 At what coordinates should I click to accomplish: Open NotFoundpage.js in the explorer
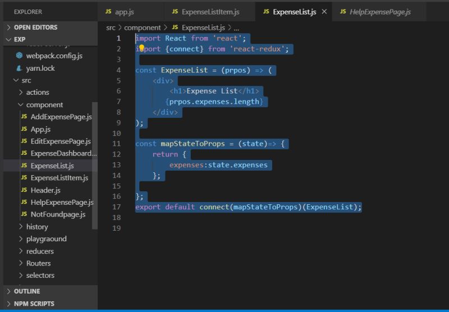point(58,214)
